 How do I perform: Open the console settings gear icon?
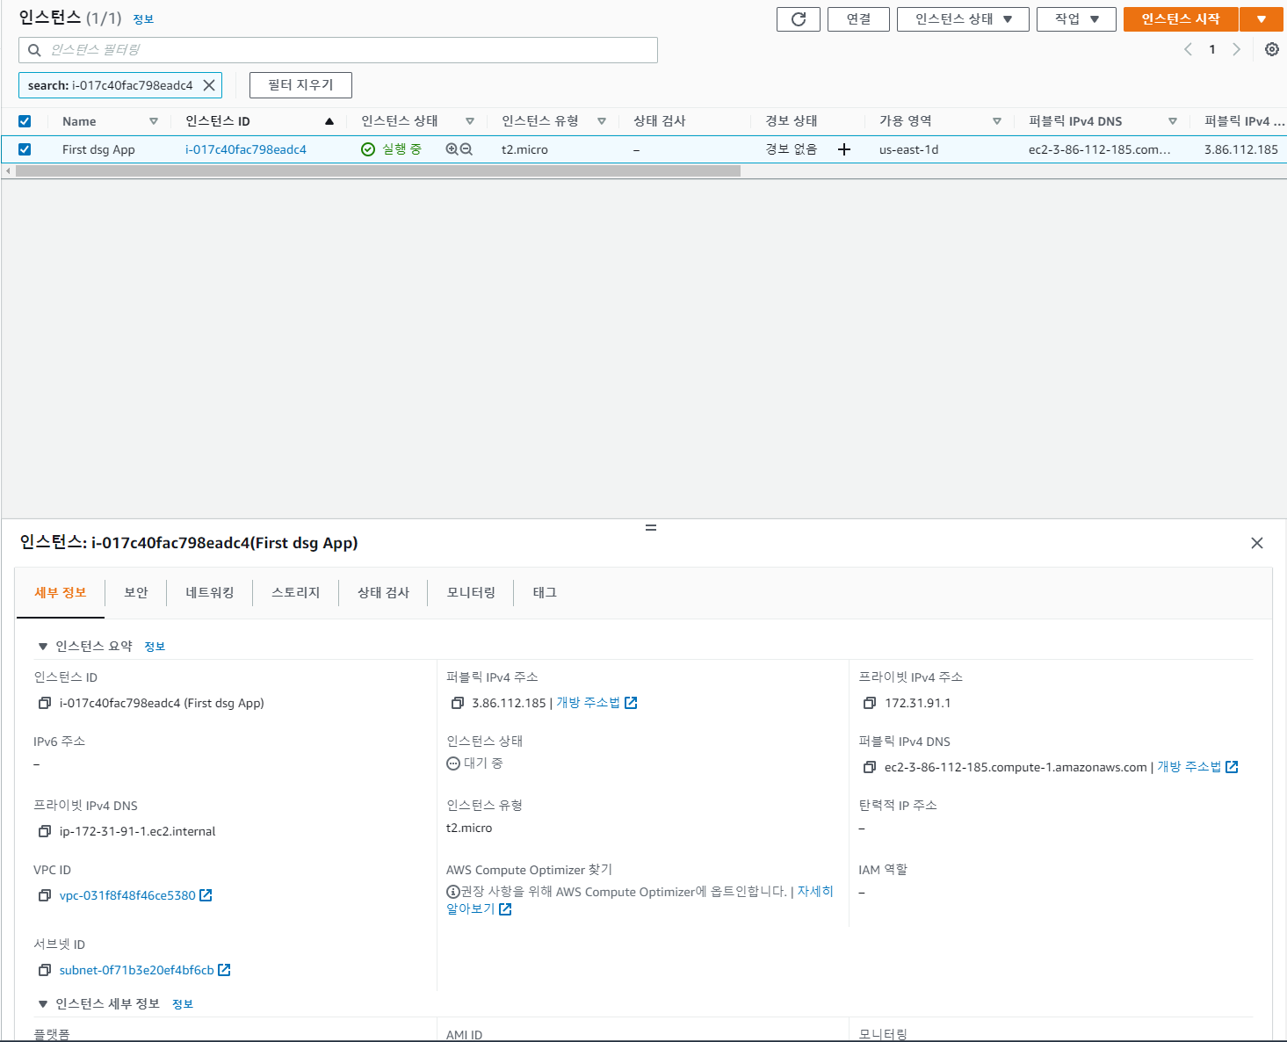1272,49
